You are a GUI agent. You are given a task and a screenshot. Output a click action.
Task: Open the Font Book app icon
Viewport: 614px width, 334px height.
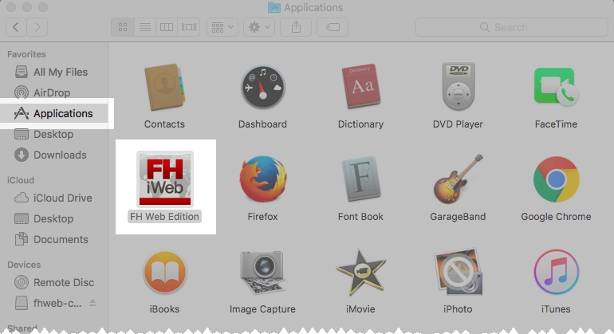(x=361, y=179)
